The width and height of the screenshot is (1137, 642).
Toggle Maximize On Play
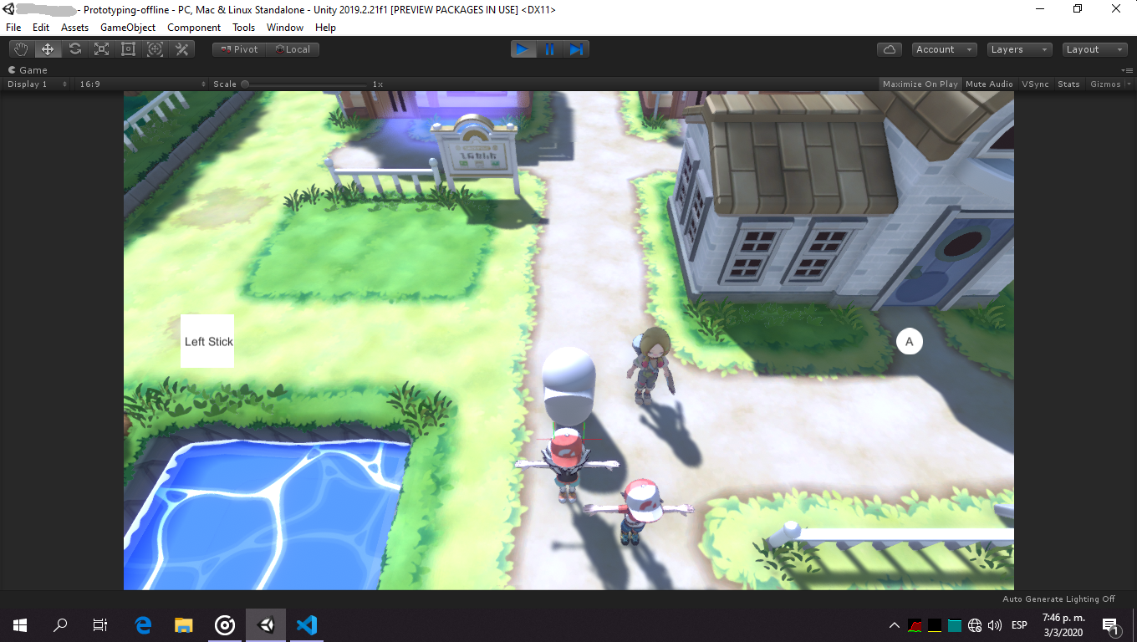[x=920, y=84]
